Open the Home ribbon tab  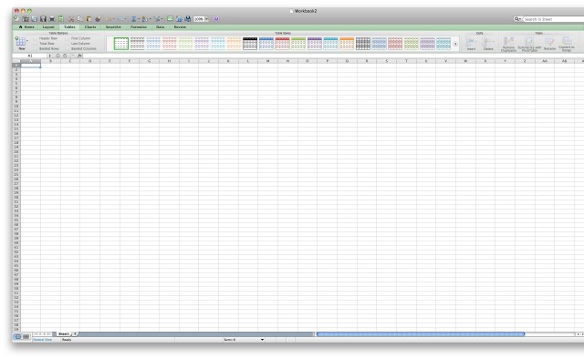pos(26,27)
